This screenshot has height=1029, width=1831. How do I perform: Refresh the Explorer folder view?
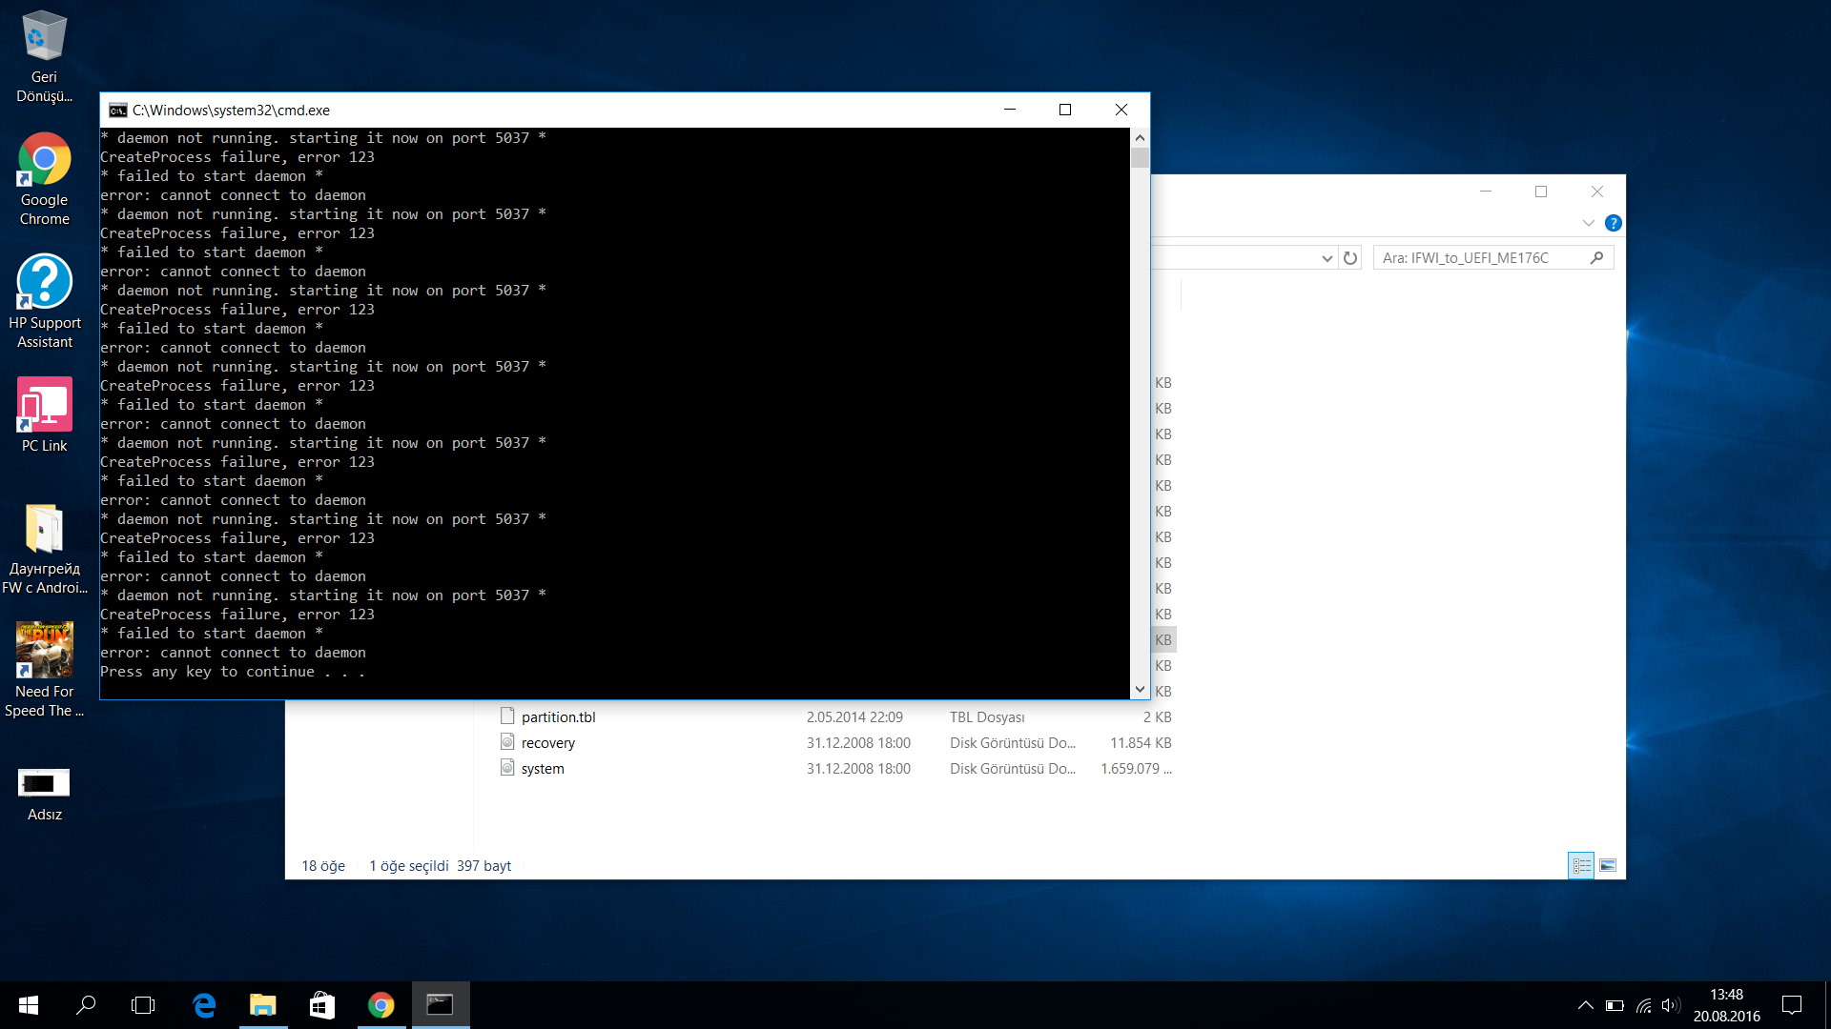point(1350,258)
